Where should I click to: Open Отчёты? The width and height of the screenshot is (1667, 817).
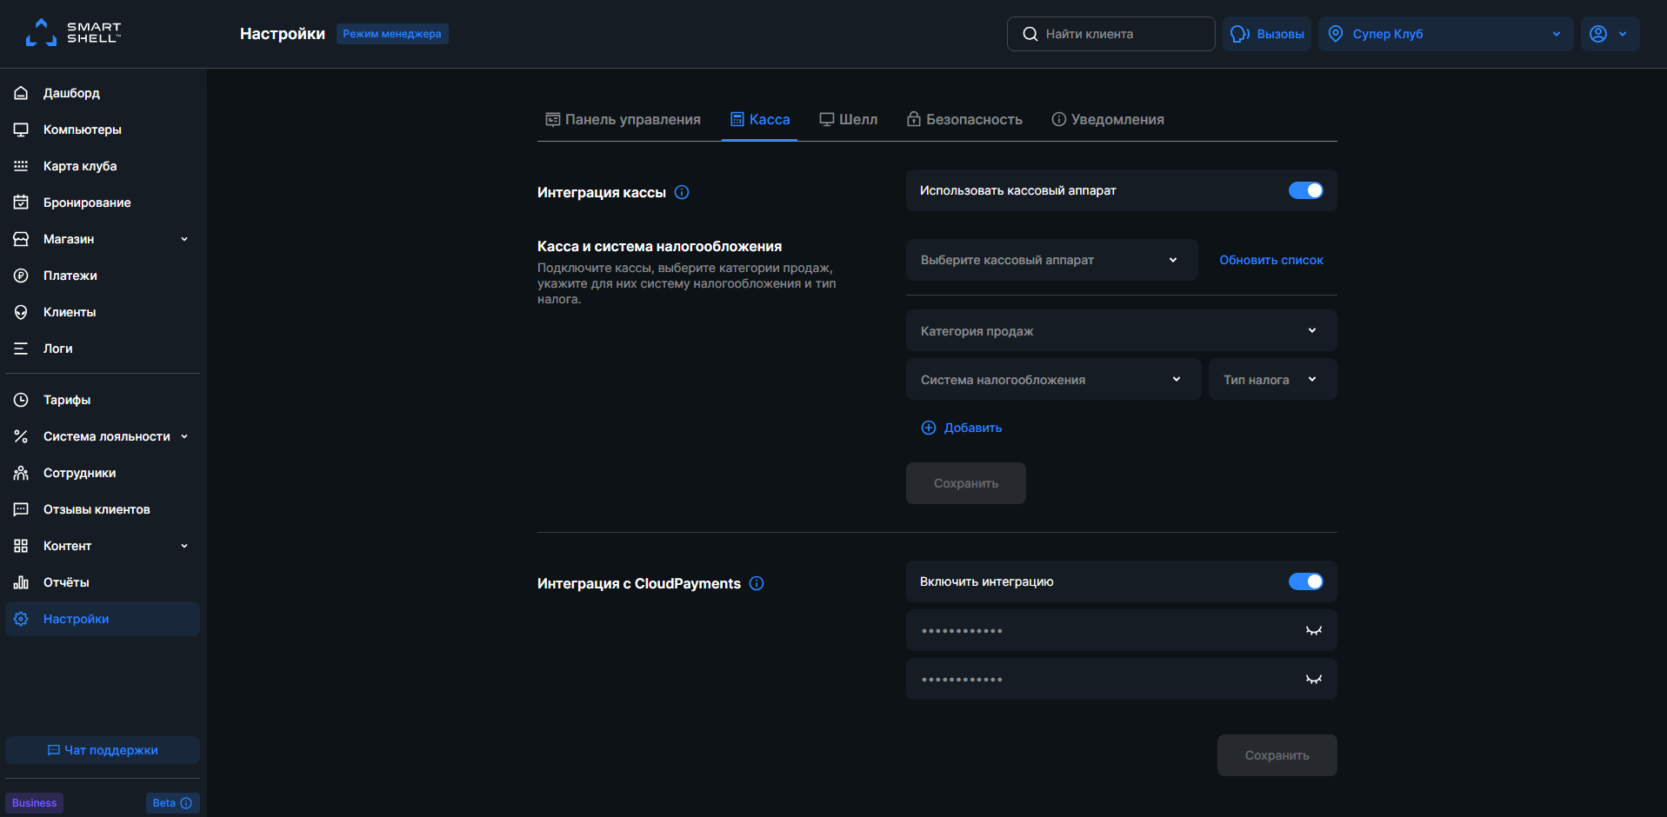(67, 581)
